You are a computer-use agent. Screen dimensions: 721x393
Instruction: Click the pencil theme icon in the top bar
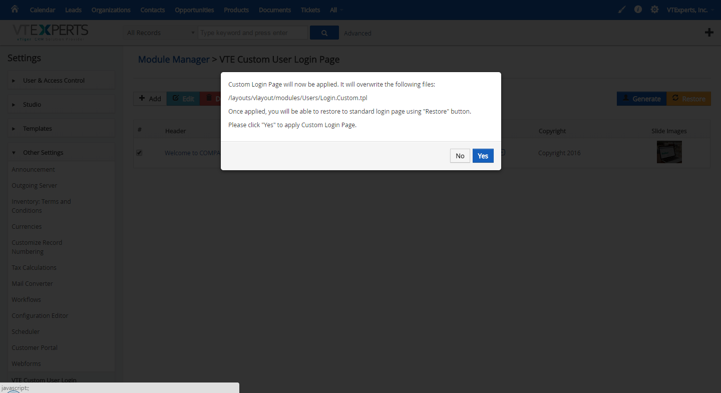[622, 10]
